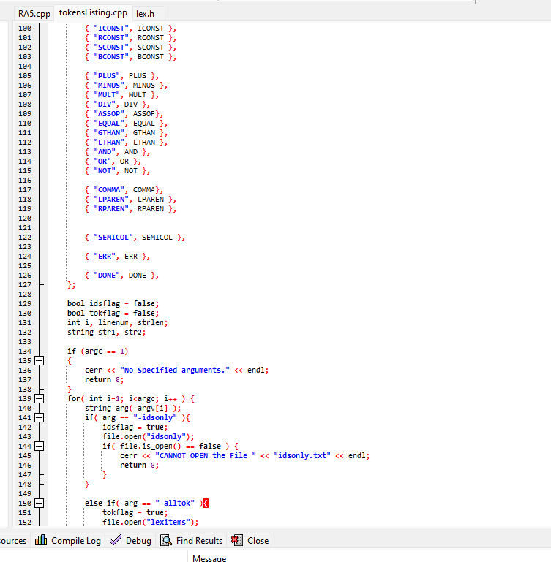
Task: Collapse the fold marker at line 141
Action: 39,417
